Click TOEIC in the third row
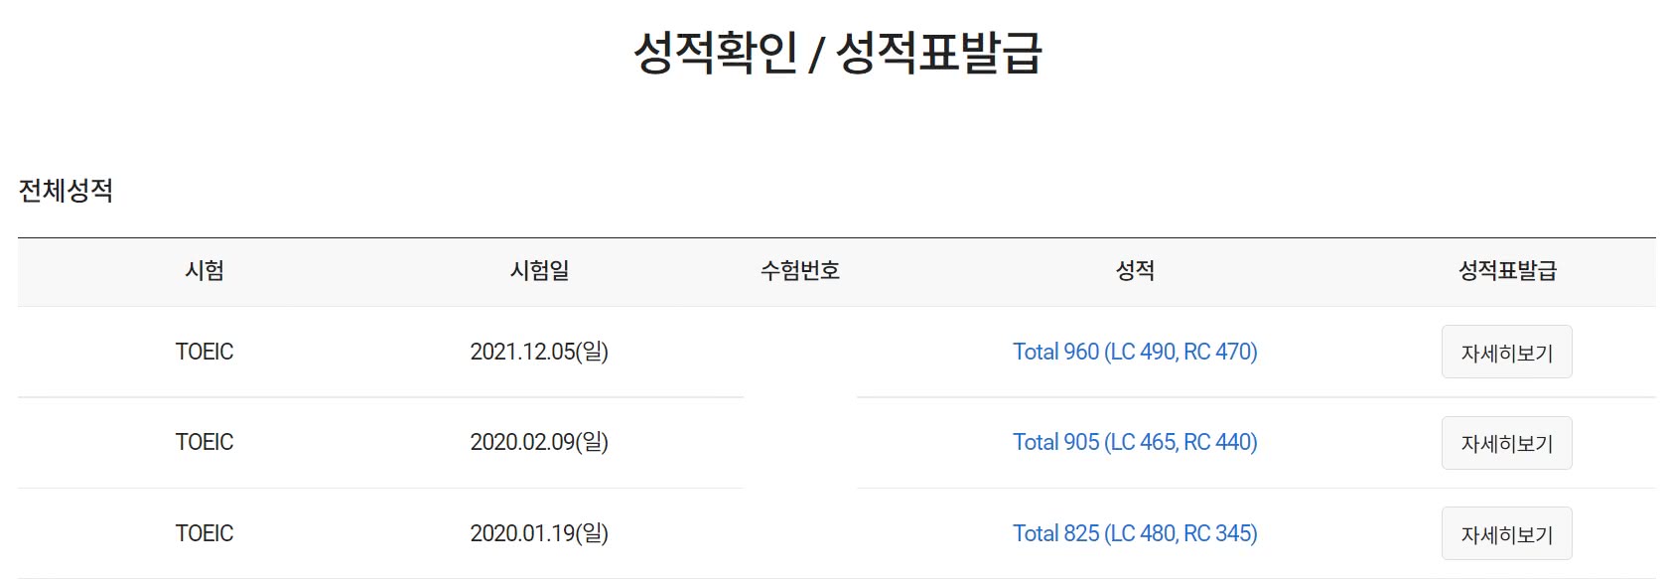 click(x=205, y=533)
